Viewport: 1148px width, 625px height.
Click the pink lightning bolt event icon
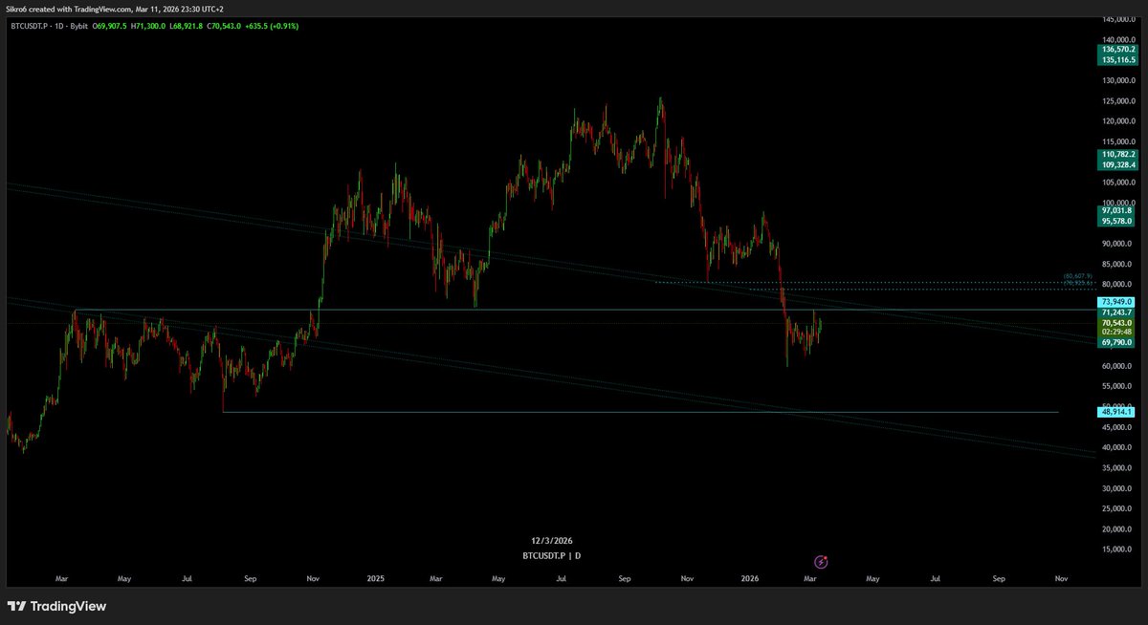pos(821,561)
